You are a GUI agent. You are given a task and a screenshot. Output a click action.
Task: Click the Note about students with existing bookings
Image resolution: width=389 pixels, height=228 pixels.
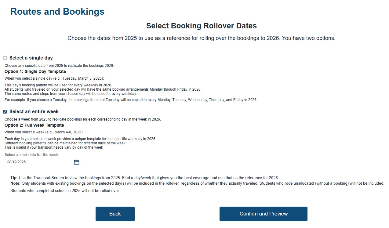(197, 183)
